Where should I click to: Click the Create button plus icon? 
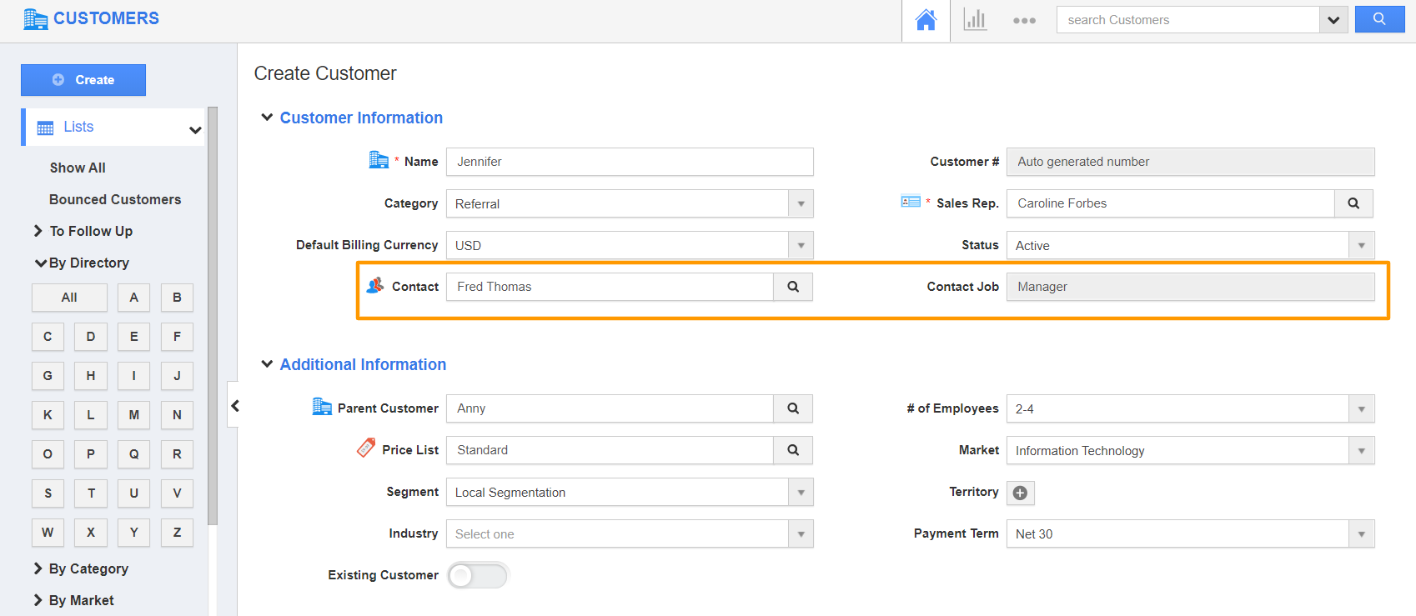(58, 80)
